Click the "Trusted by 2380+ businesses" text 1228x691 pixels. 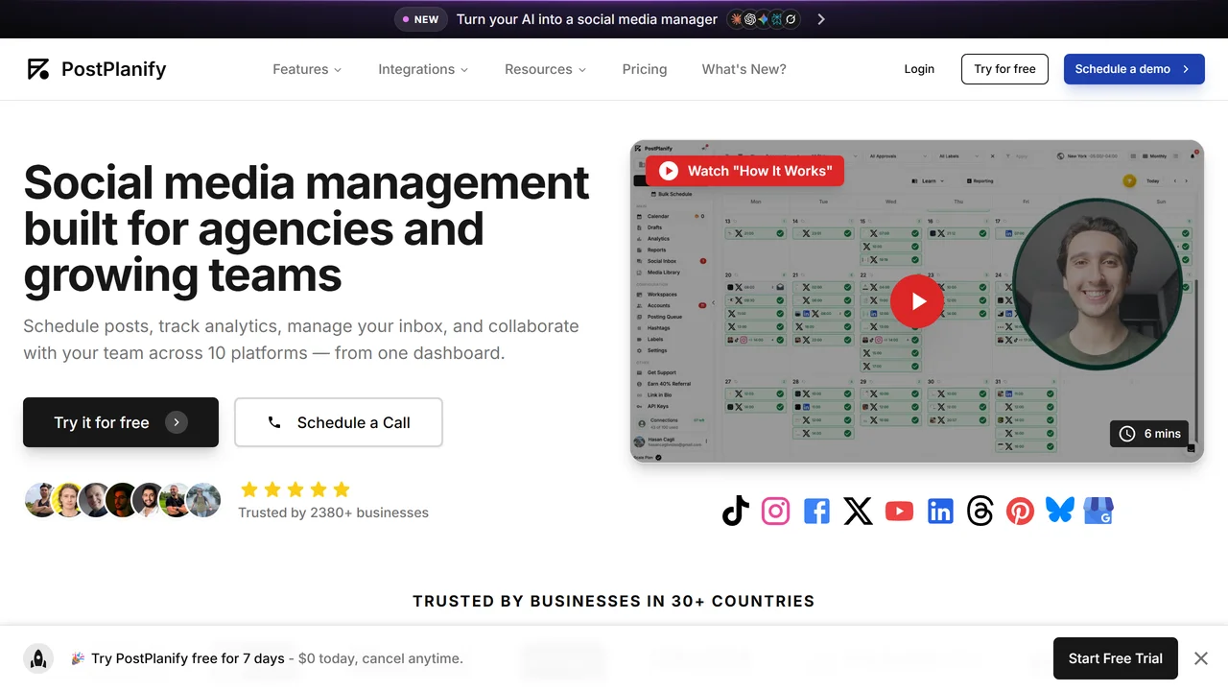pyautogui.click(x=334, y=512)
